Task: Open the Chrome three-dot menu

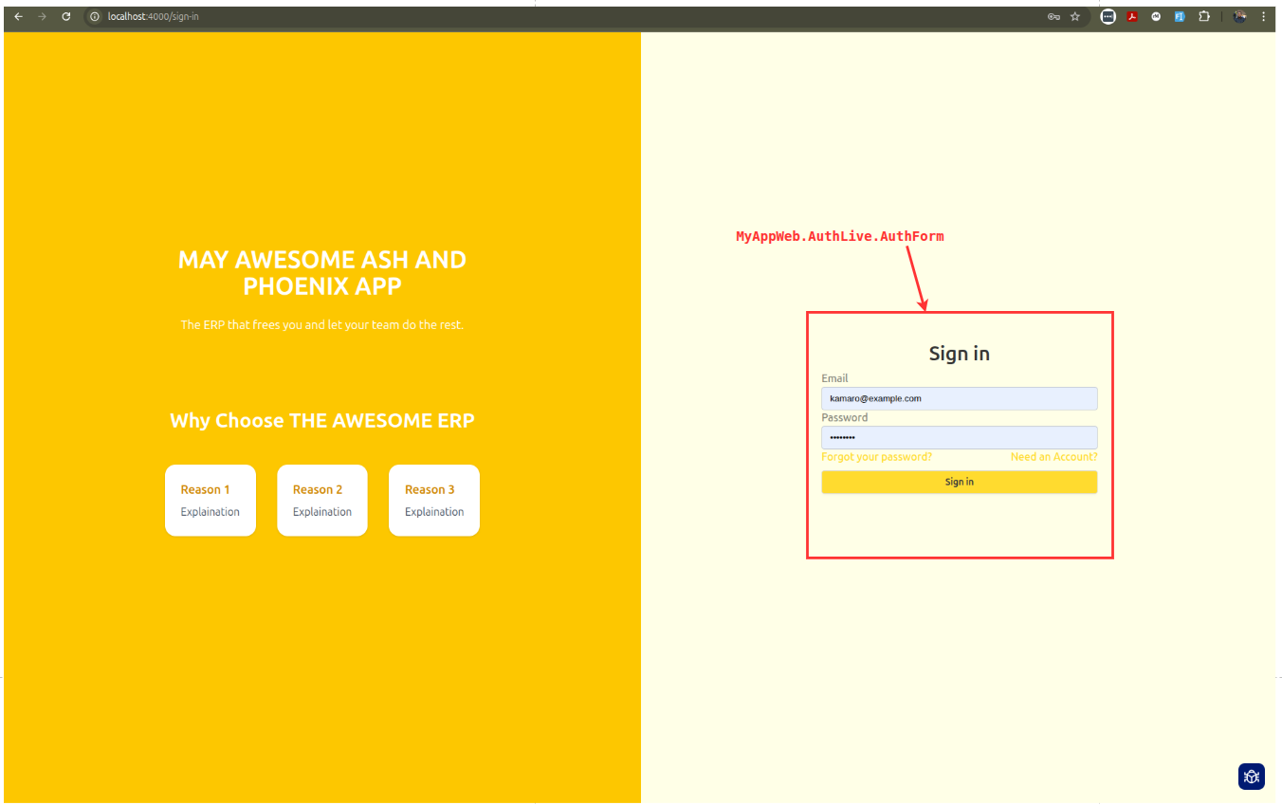Action: (1263, 16)
